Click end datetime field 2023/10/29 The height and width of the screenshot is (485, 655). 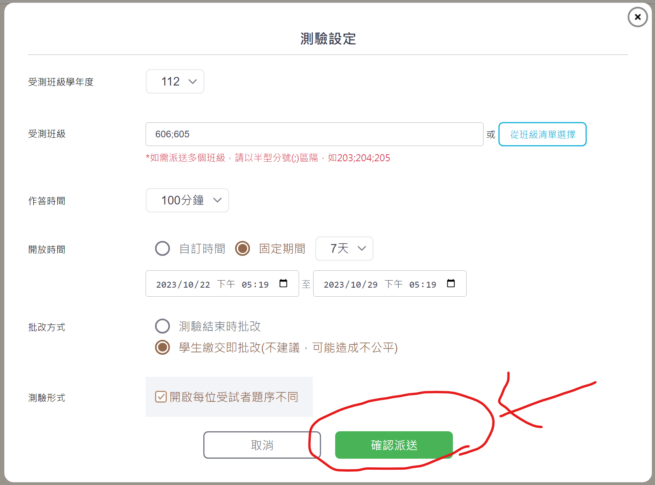[390, 284]
